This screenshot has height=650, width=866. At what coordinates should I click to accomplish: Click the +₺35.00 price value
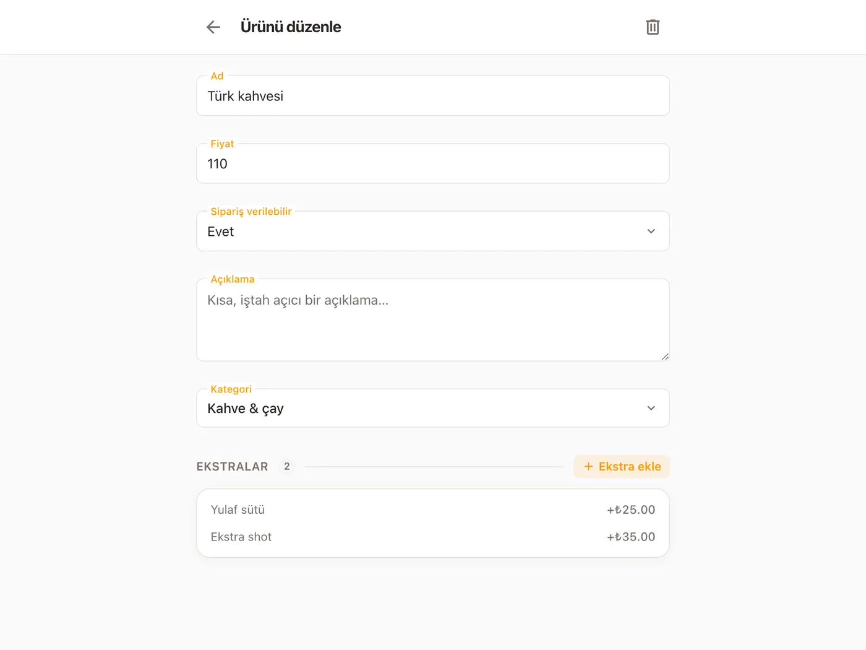631,537
